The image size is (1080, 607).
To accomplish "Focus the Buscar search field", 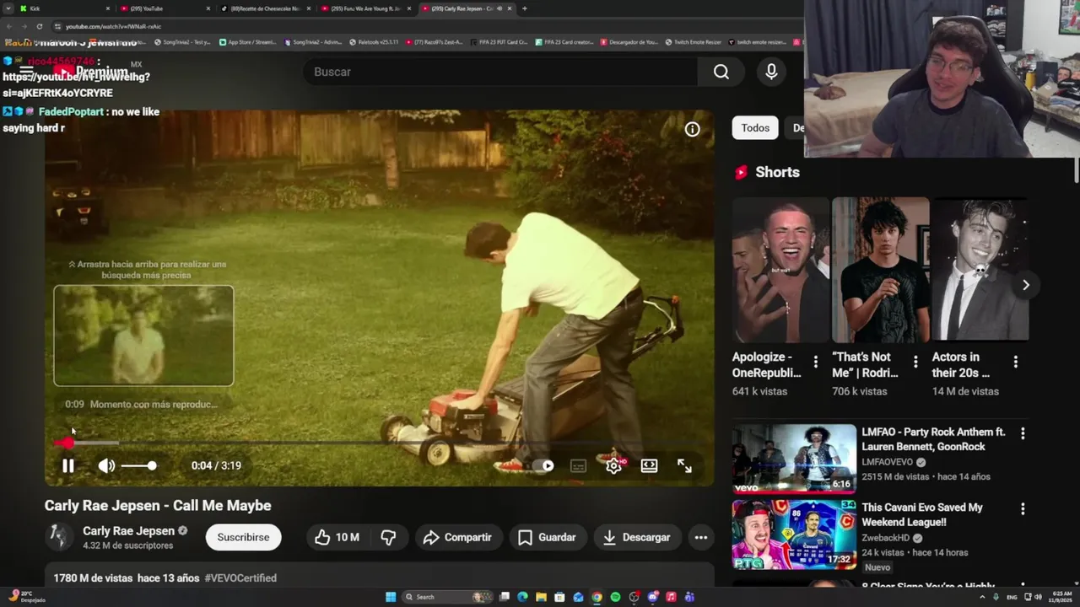I will (501, 72).
